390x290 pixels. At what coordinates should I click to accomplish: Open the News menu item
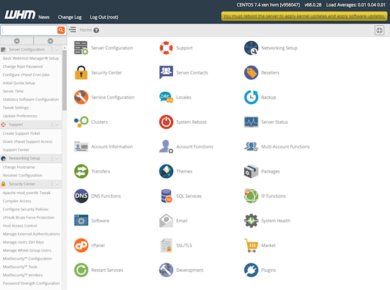click(44, 17)
